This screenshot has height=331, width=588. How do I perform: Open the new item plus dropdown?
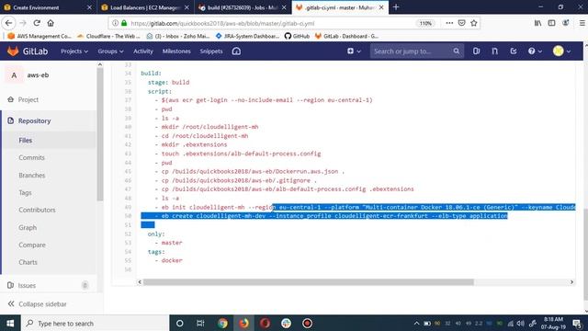[354, 51]
